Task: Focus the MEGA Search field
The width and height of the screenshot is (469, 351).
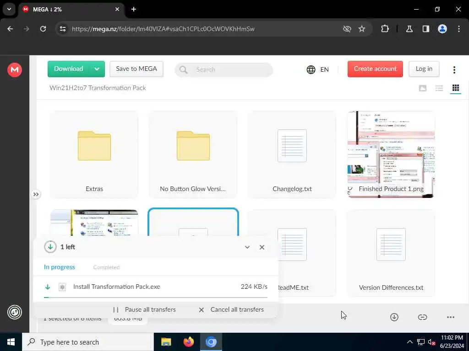Action: point(224,69)
